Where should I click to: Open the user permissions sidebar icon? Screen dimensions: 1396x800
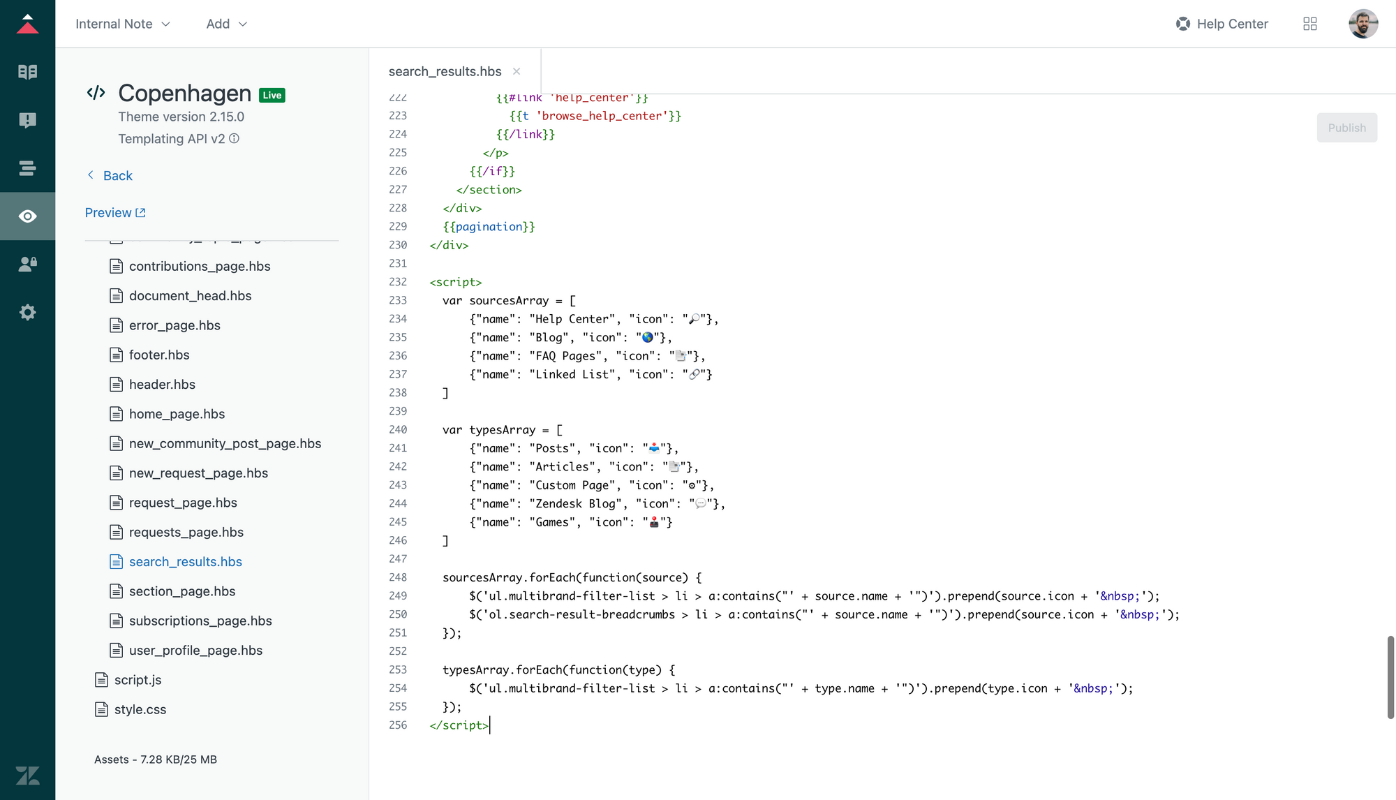coord(27,265)
